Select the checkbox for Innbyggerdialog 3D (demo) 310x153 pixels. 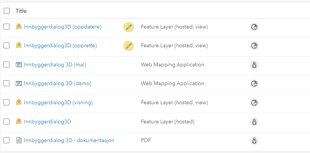(x=6, y=83)
